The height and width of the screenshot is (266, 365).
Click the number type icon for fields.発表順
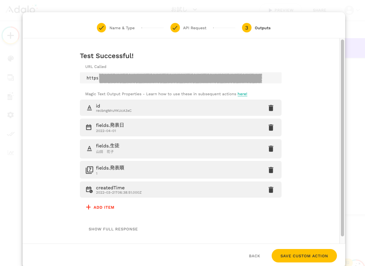coord(89,170)
